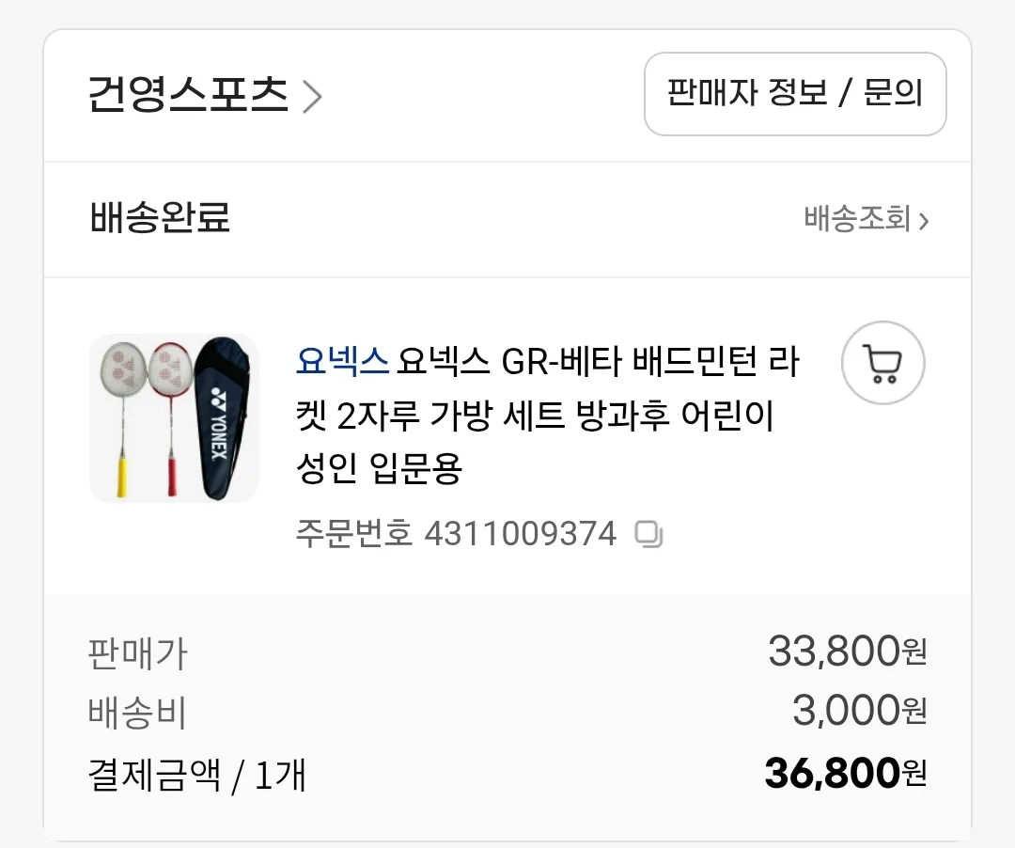Click the 배송비 label
The width and height of the screenshot is (1015, 848).
138,714
